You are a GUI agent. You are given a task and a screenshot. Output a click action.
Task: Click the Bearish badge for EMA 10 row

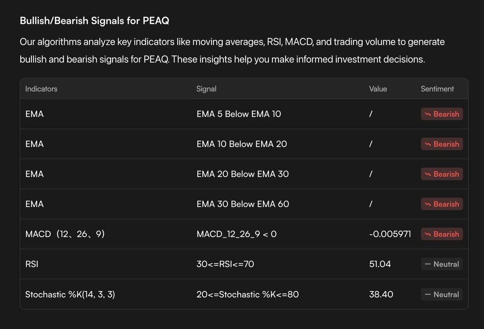[441, 144]
